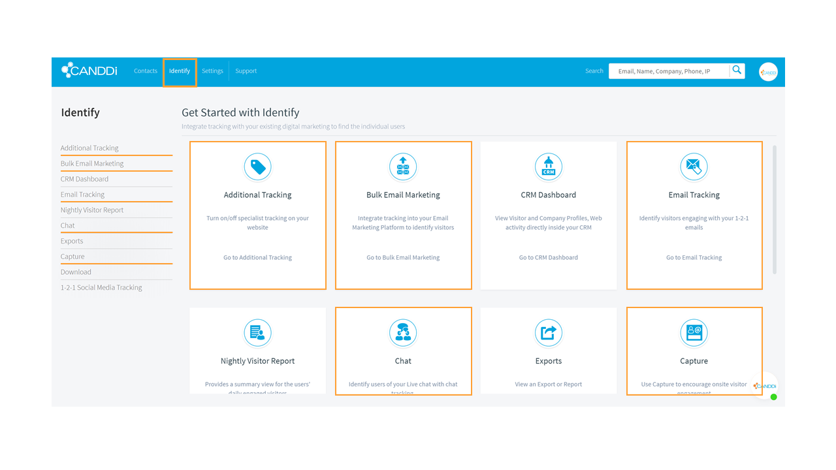Select CRM Dashboard in sidebar

(85, 179)
